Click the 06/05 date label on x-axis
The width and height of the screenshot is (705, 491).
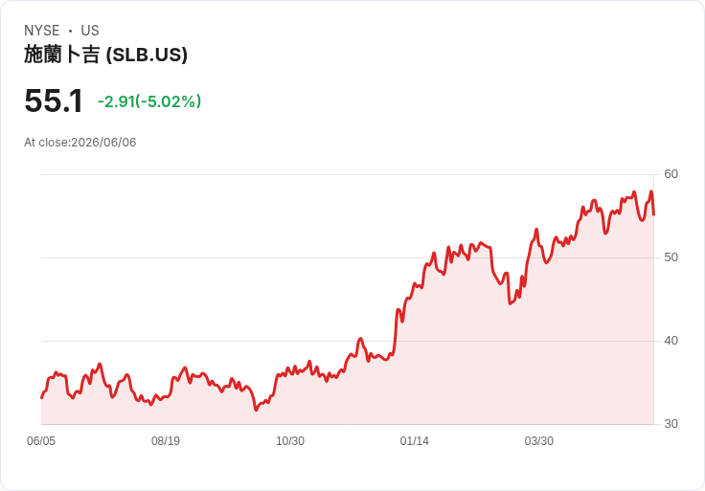41,441
